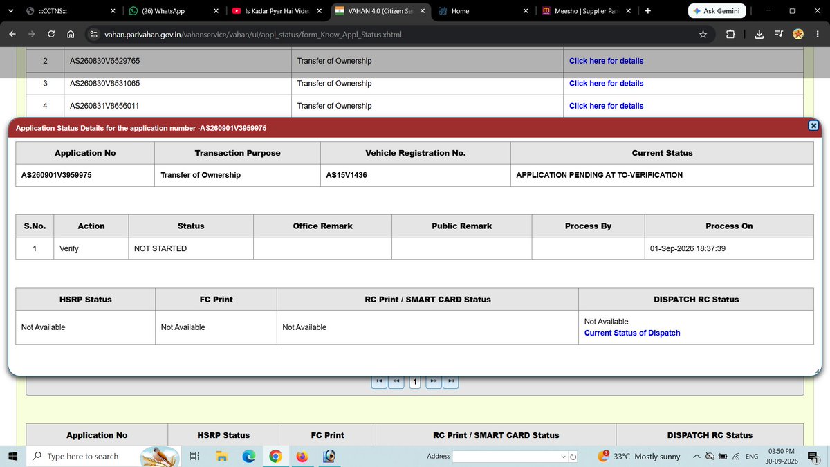830x467 pixels.
Task: Open Chrome profile avatar
Action: pyautogui.click(x=798, y=34)
